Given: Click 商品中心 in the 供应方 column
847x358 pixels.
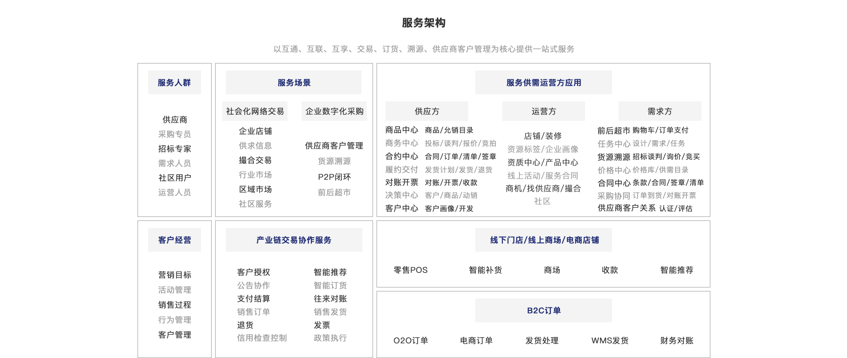Looking at the screenshot, I should [402, 130].
